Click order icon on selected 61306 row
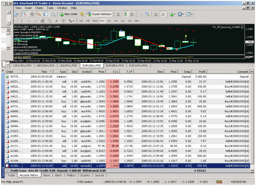 pyautogui.click(x=7, y=166)
